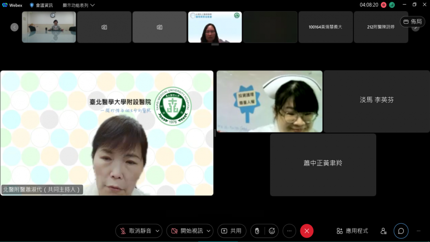Screen dimensions: 430x242
Task: Select the 淡馬 李英芬 tile
Action: click(377, 101)
